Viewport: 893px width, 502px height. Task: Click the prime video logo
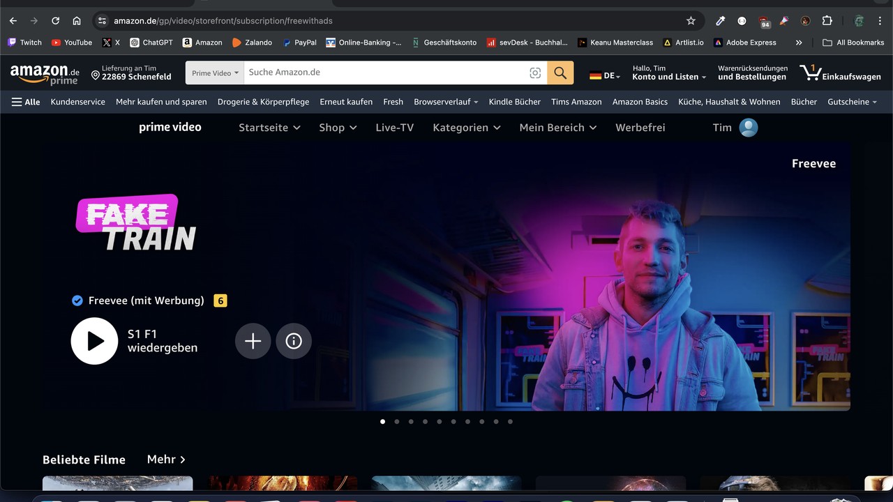pos(170,127)
